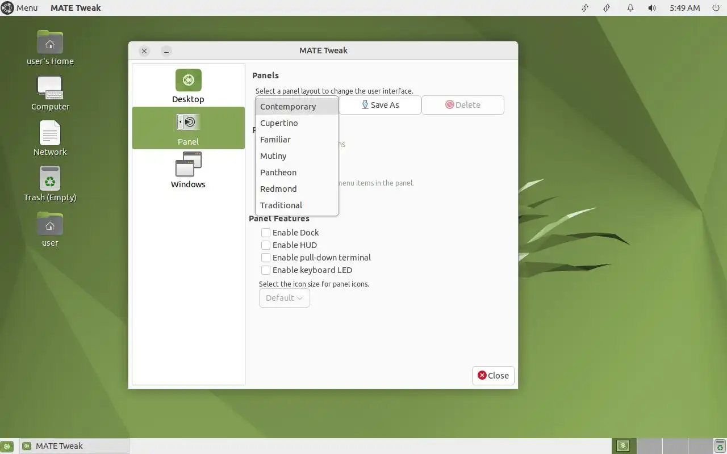Switch to the second workspace in switcher
The width and height of the screenshot is (727, 454).
pyautogui.click(x=649, y=446)
